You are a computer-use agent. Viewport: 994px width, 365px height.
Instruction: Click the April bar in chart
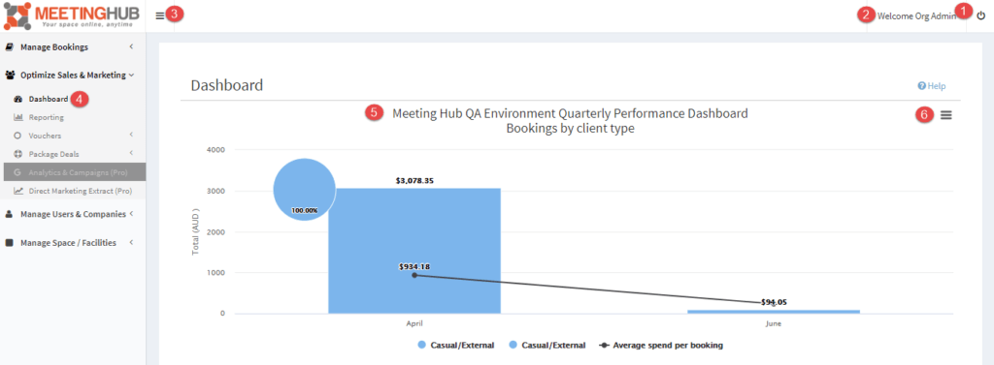(414, 251)
